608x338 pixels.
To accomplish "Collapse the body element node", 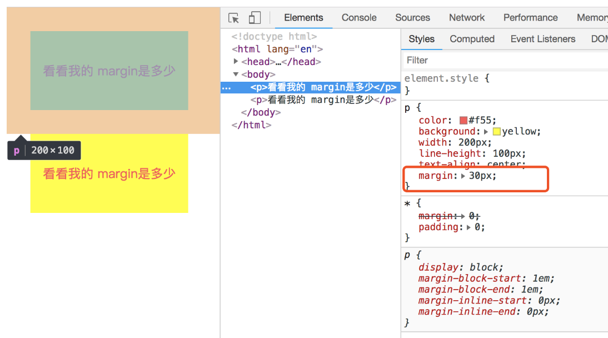I will point(236,74).
